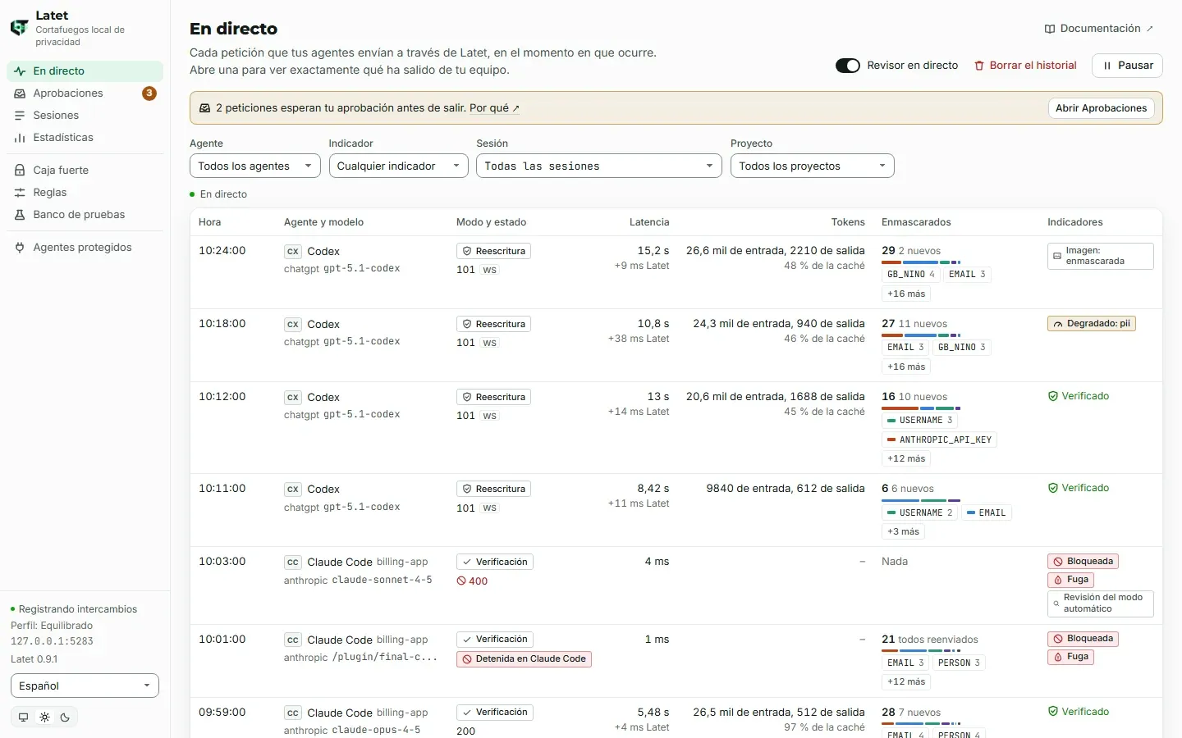Toggle the Revisor en directo switch
Viewport: 1182px width, 738px height.
pyautogui.click(x=848, y=66)
